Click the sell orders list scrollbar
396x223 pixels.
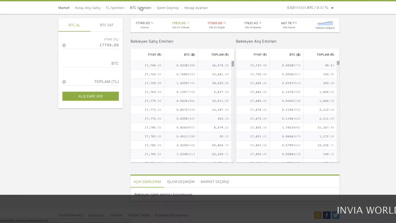pos(233,64)
